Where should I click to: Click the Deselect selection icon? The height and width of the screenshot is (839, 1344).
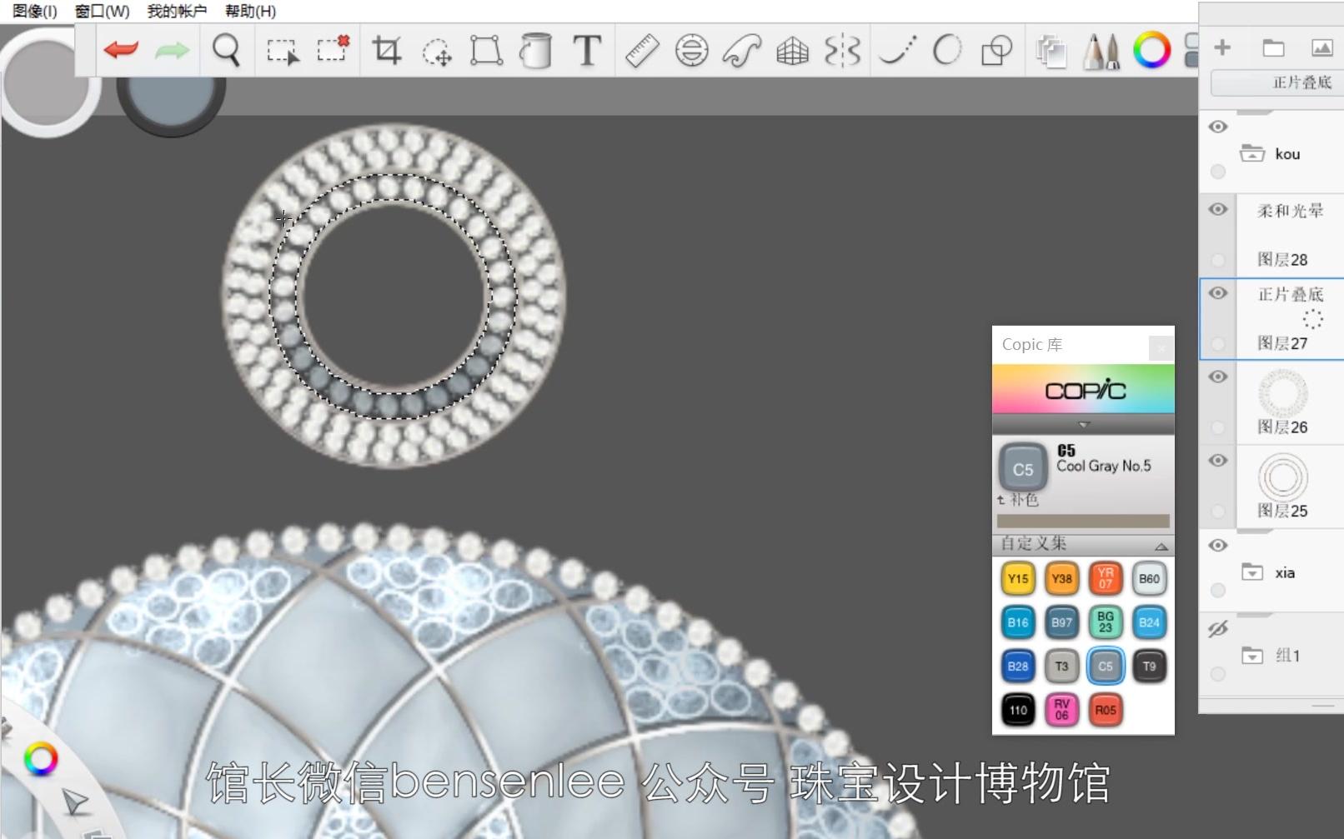coord(333,49)
